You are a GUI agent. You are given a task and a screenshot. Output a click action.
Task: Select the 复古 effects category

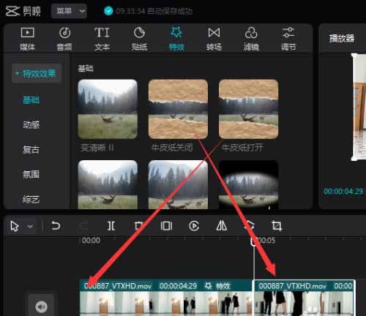click(31, 149)
